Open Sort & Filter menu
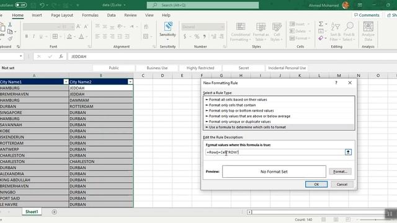This screenshot has width=397, height=223. tap(335, 32)
